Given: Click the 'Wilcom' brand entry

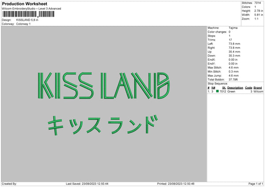Looking at the screenshot, I should [258, 91].
